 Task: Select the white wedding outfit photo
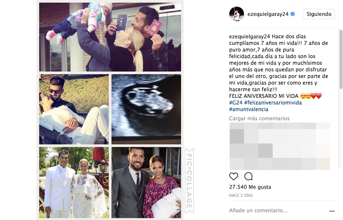pos(74,182)
